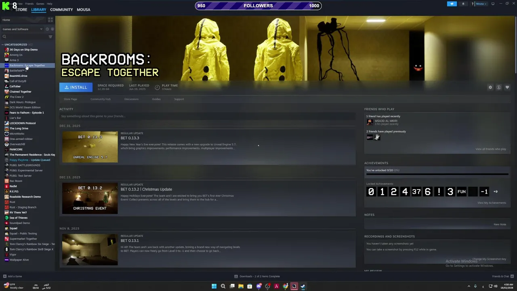This screenshot has height=291, width=517.
Task: Open game settings gear icon
Action: pyautogui.click(x=490, y=87)
